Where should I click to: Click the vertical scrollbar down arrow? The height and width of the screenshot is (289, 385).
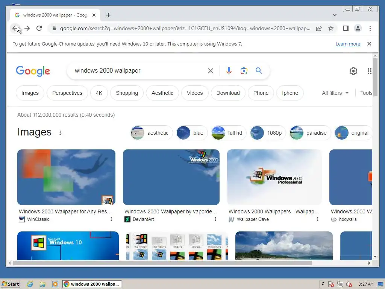pyautogui.click(x=375, y=257)
